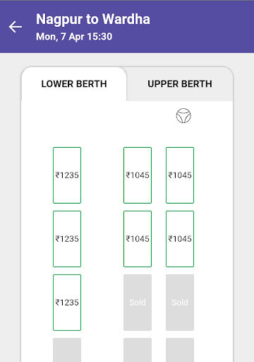This screenshot has width=254, height=362.
Task: Tap the Nagpur to Wardha title
Action: pyautogui.click(x=93, y=19)
